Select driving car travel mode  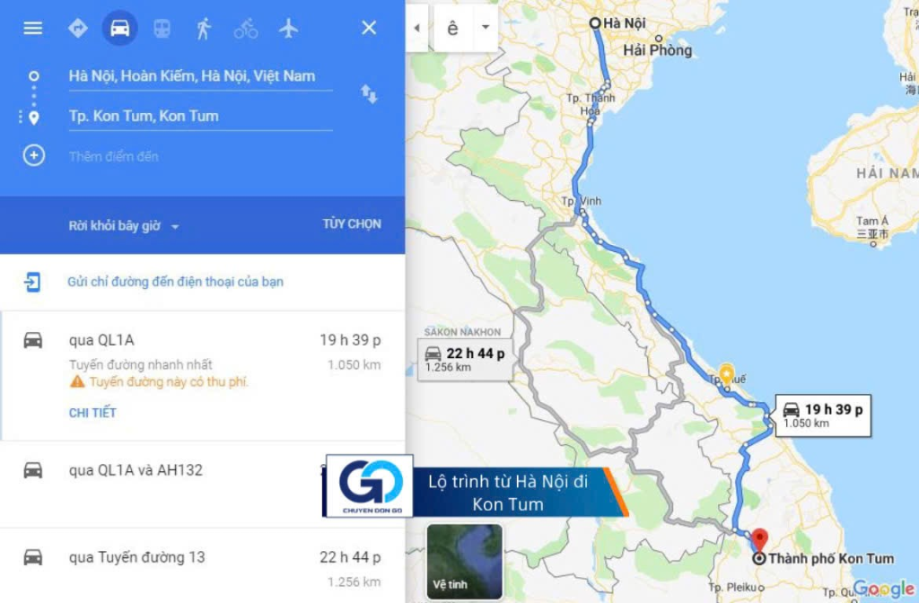click(x=120, y=28)
